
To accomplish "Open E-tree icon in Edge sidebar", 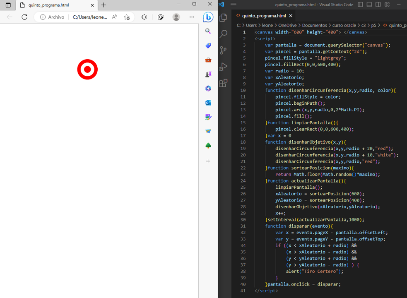I will pos(208,146).
